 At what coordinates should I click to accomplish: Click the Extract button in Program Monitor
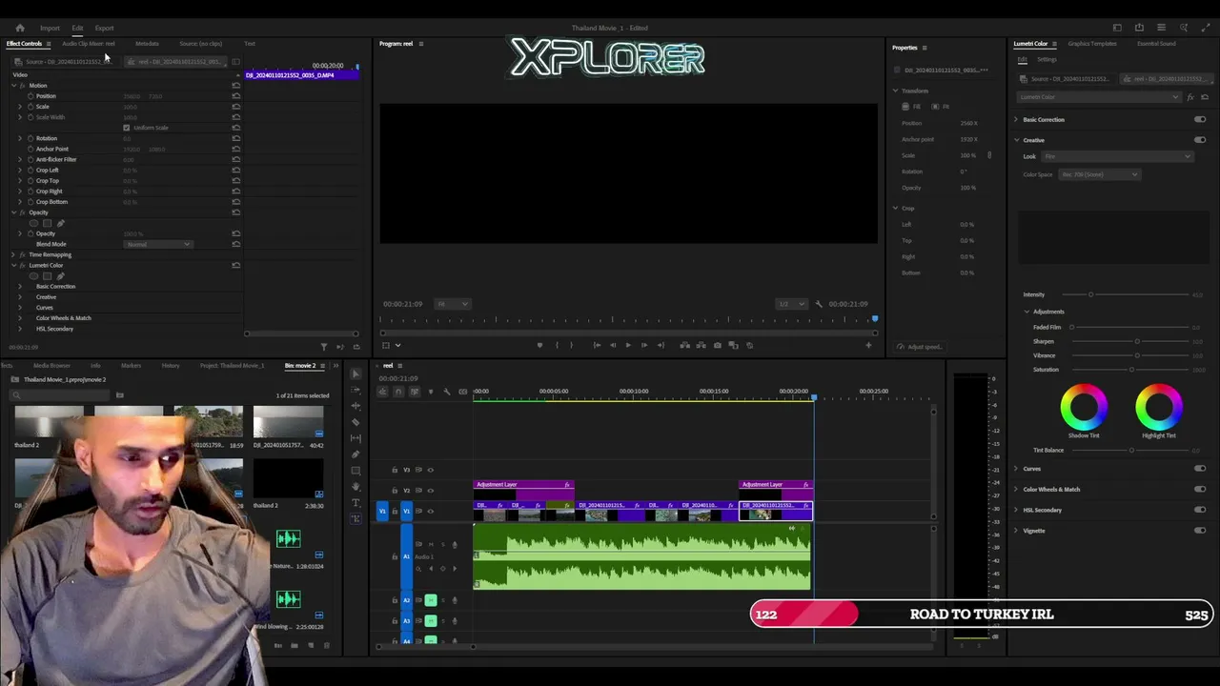click(701, 345)
